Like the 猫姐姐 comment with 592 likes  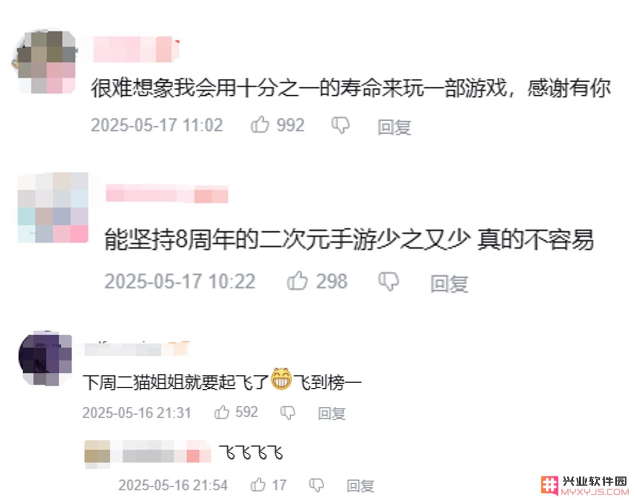click(x=222, y=412)
